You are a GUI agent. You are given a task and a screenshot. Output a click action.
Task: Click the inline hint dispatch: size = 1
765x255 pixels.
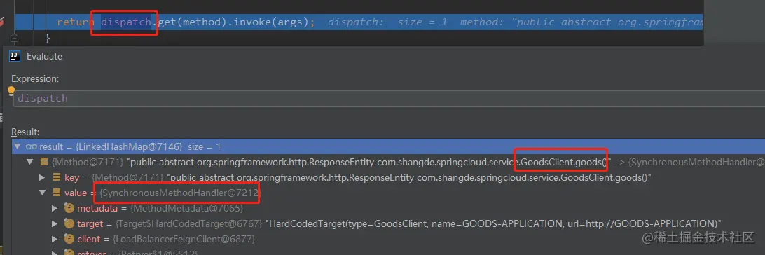pos(387,22)
